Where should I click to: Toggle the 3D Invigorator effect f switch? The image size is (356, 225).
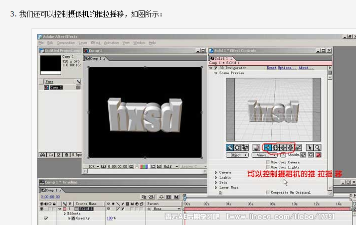(215, 68)
